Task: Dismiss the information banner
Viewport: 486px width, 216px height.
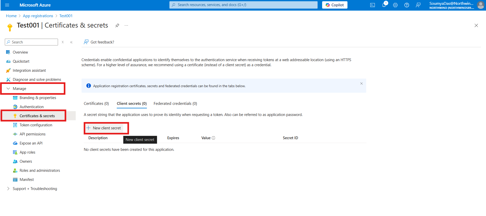Action: 361,84
